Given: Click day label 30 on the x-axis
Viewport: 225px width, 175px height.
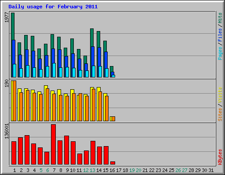Looking at the screenshot, I should tap(204, 170).
